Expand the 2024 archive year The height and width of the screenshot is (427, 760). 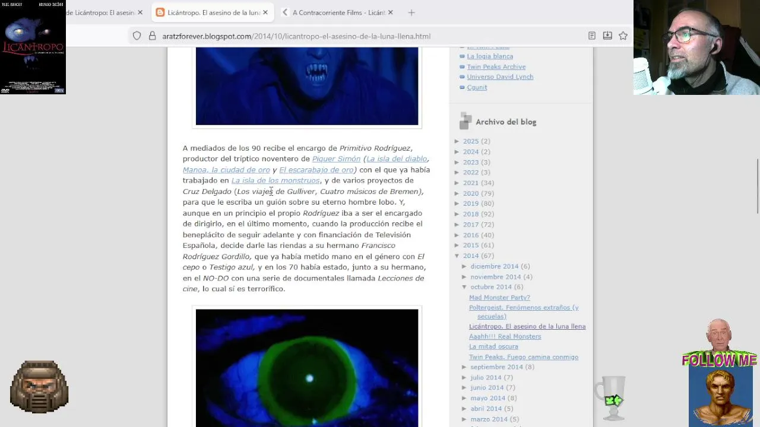[x=457, y=152]
